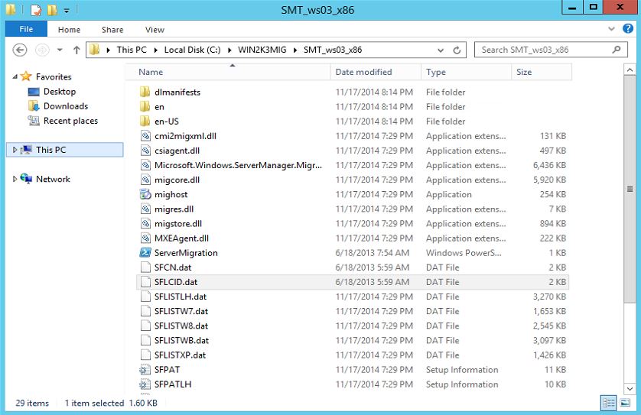This screenshot has width=641, height=415.
Task: Open Explorer Help question mark icon
Action: tap(628, 28)
